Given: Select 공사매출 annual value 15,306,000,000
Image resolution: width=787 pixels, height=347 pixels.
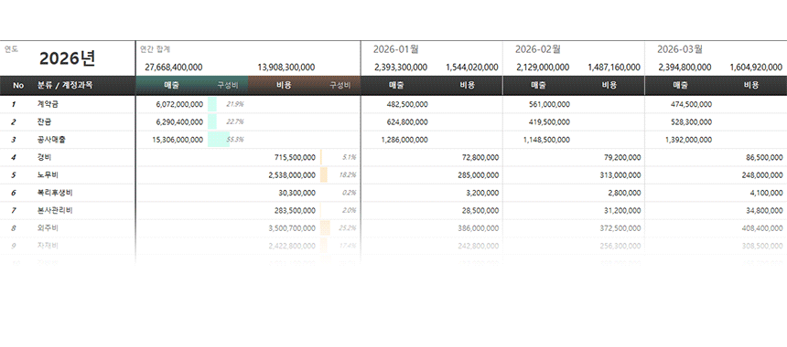Looking at the screenshot, I should pos(178,140).
